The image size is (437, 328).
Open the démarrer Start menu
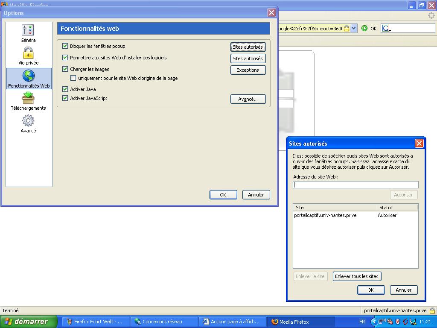pyautogui.click(x=29, y=322)
